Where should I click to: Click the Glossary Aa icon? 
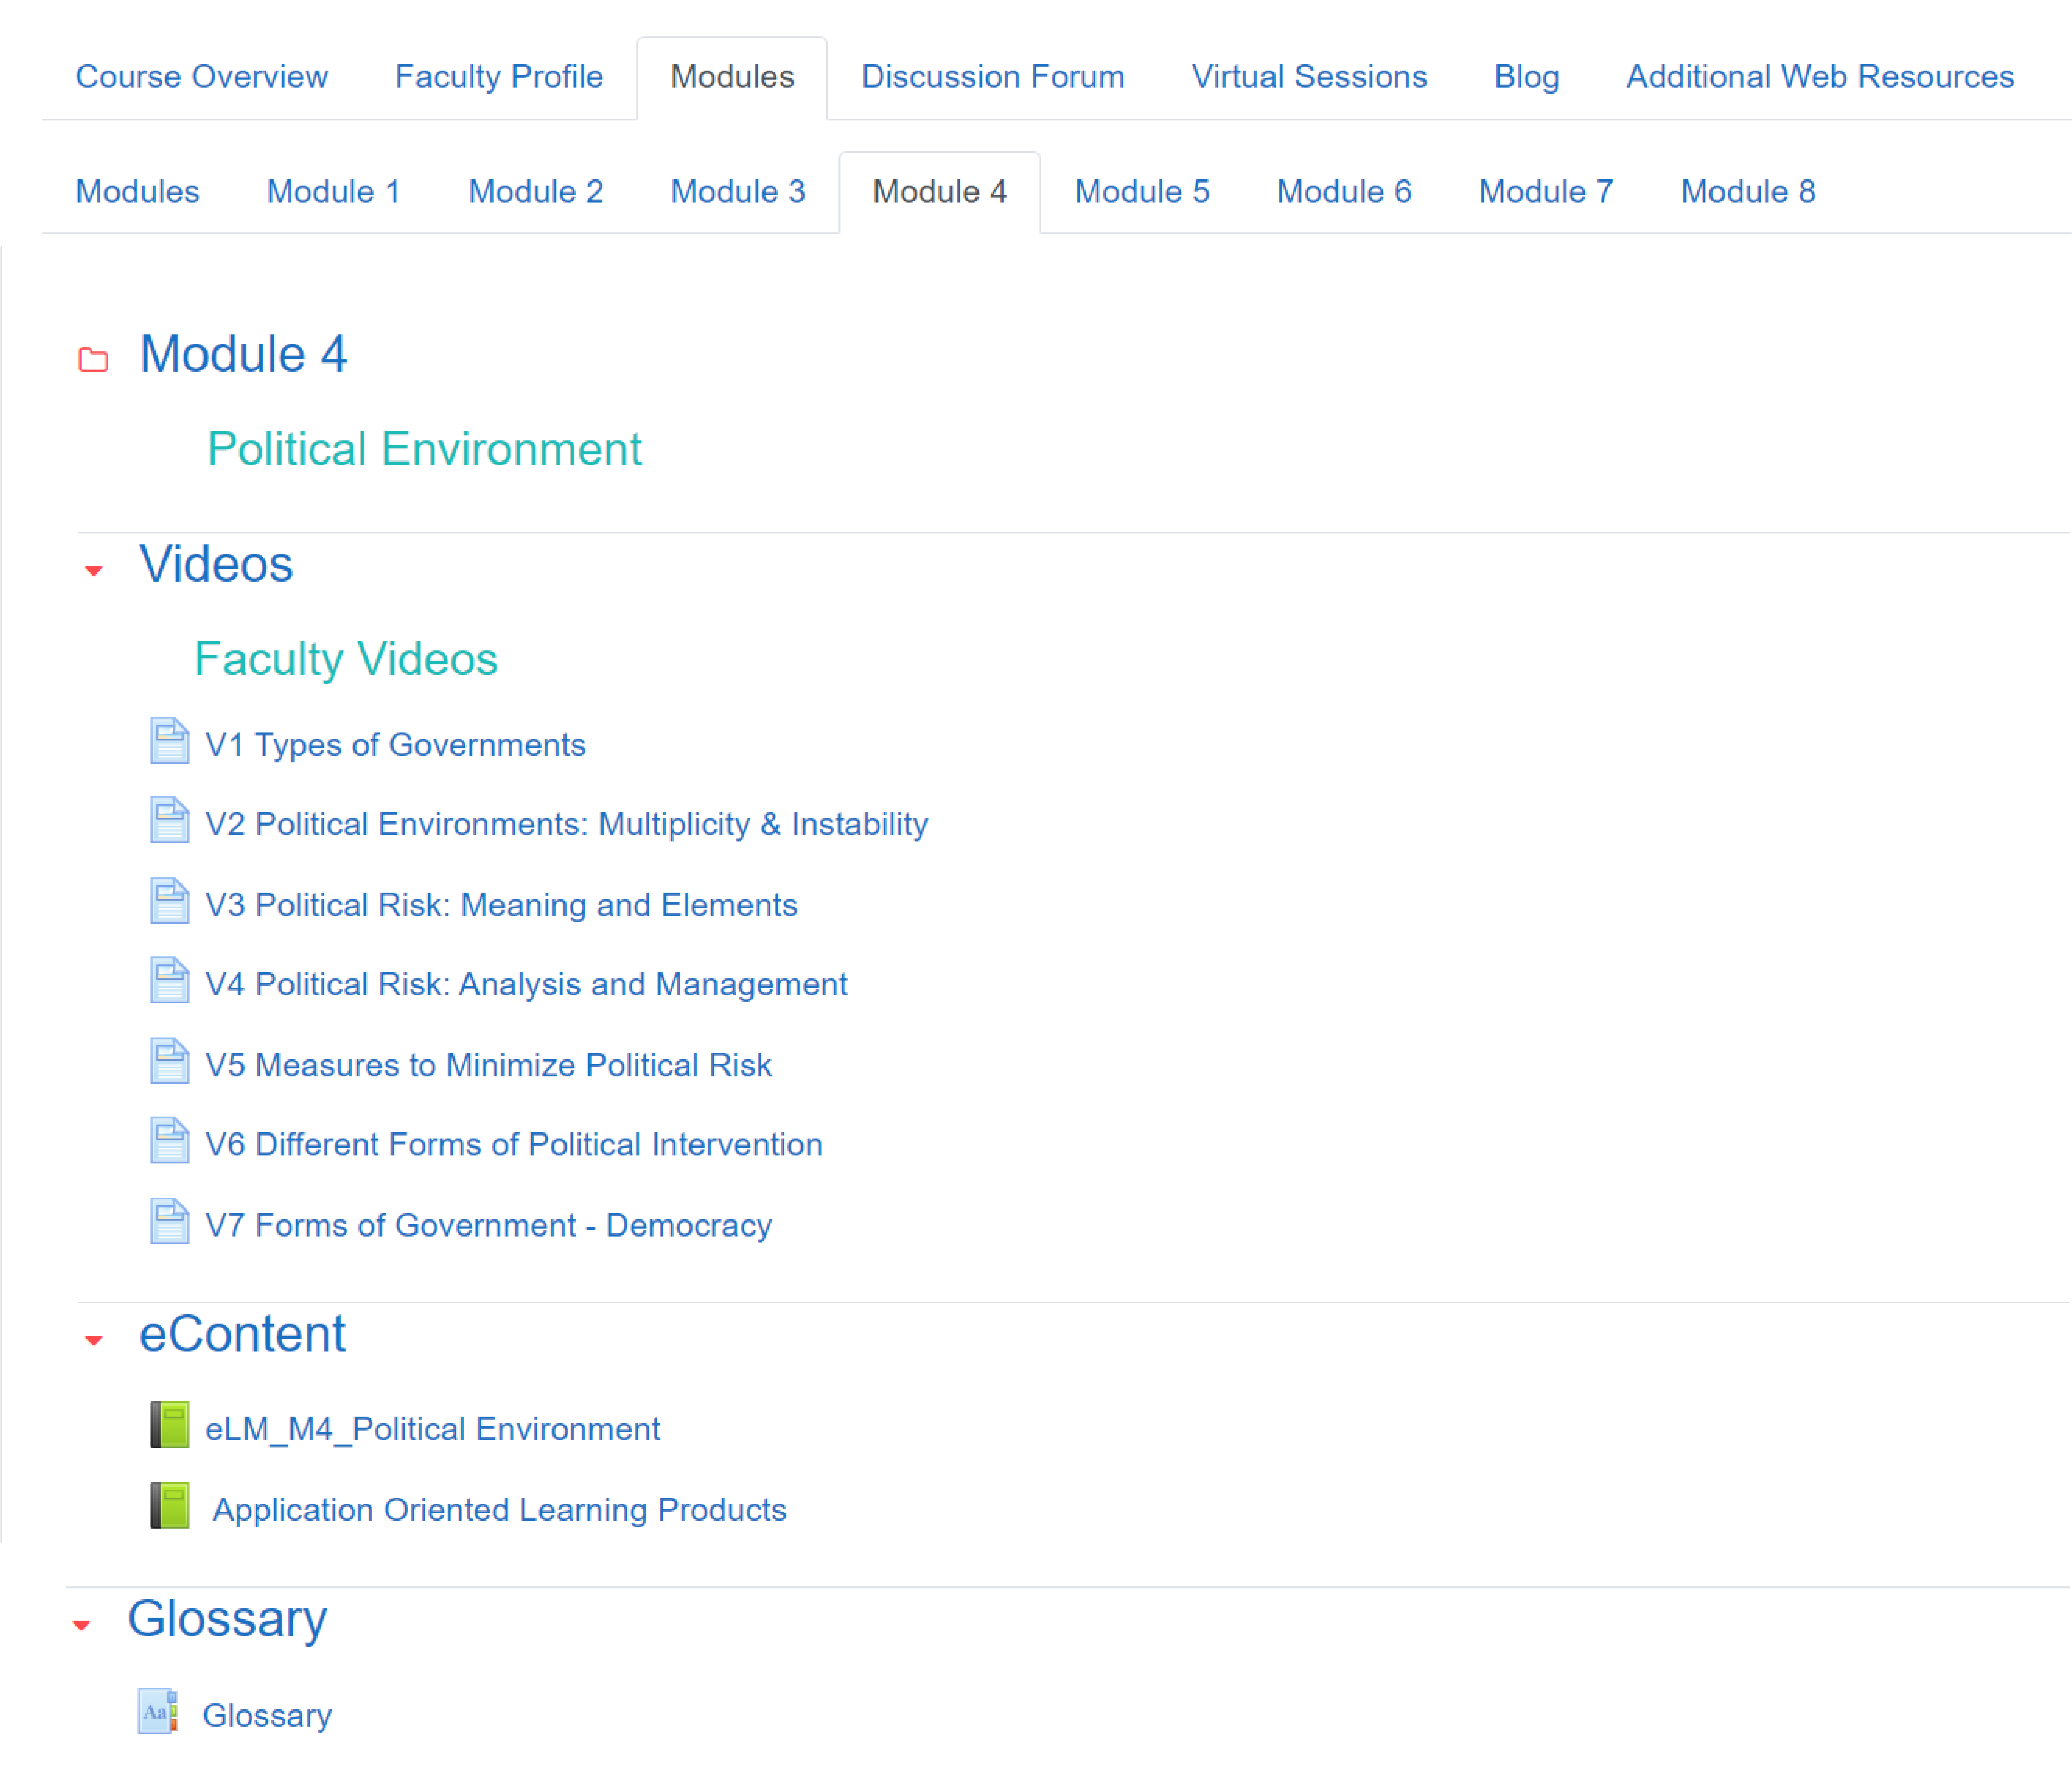(158, 1712)
